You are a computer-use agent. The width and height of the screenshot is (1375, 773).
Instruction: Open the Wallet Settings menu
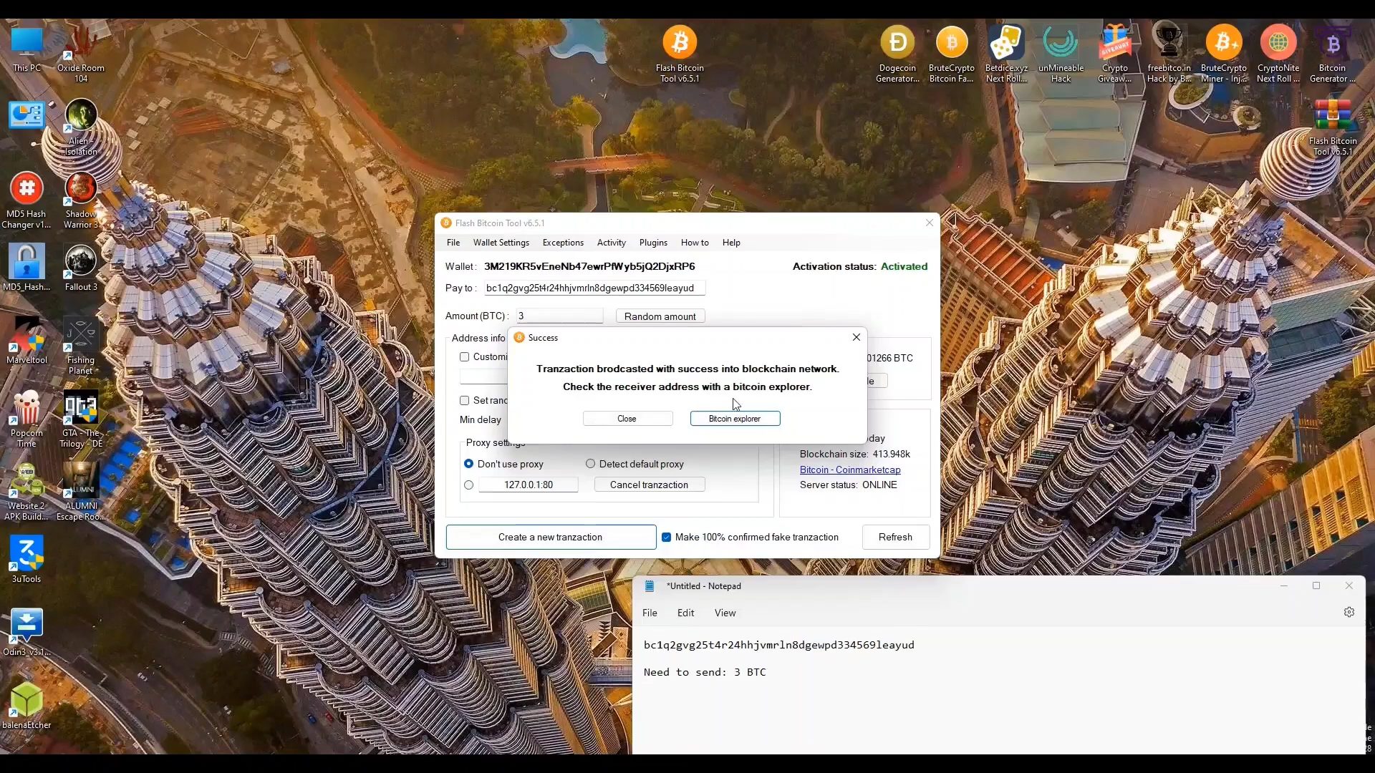pyautogui.click(x=501, y=243)
